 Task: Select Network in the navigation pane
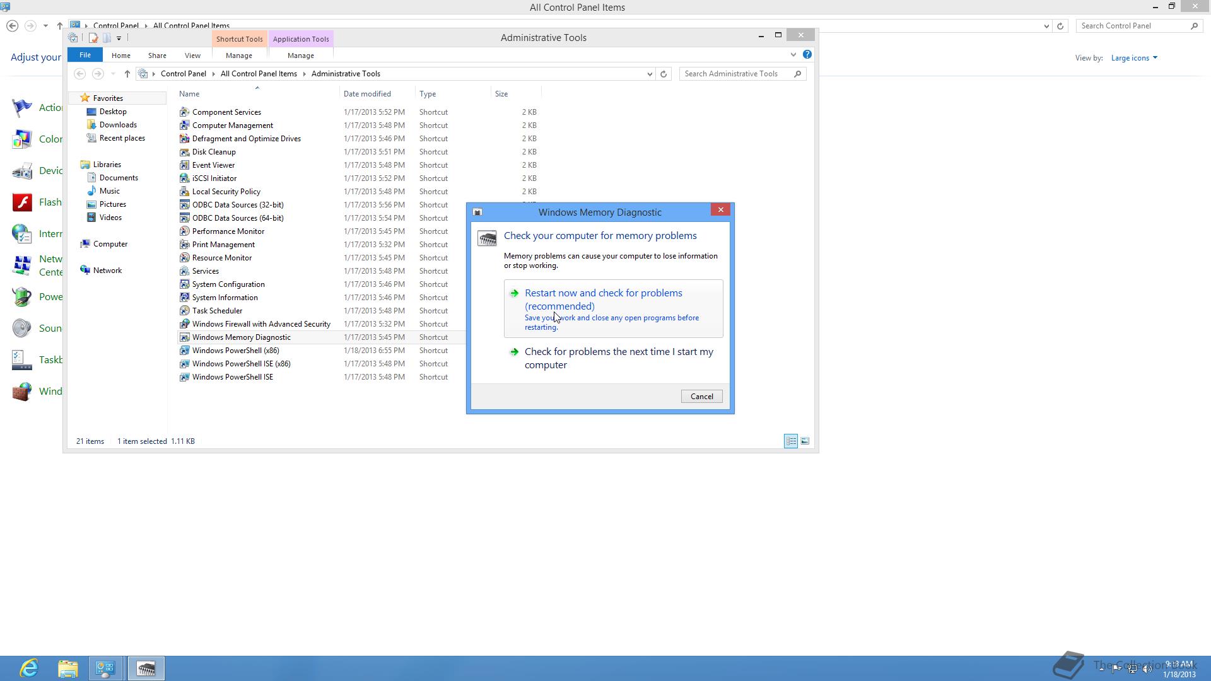click(107, 271)
